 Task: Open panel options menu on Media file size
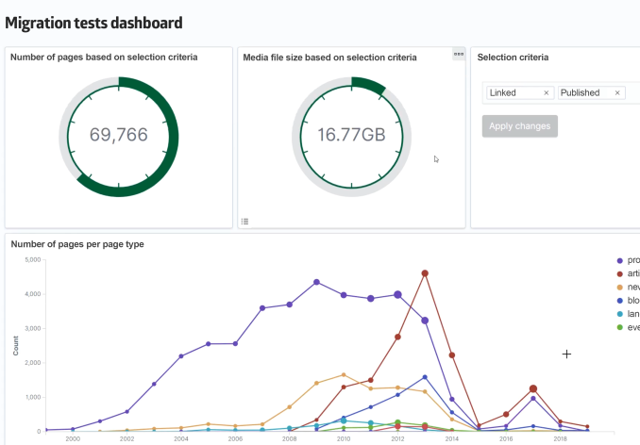[x=459, y=55]
